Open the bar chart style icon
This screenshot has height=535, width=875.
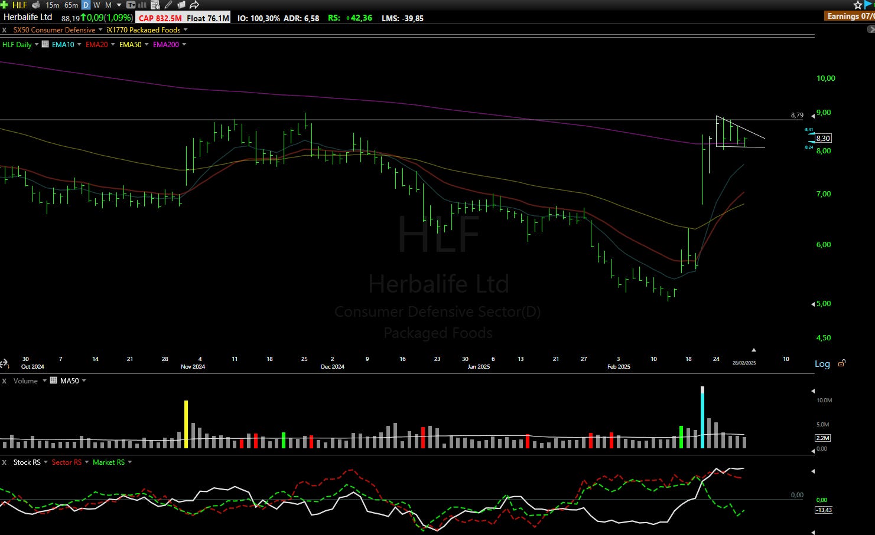click(x=142, y=5)
